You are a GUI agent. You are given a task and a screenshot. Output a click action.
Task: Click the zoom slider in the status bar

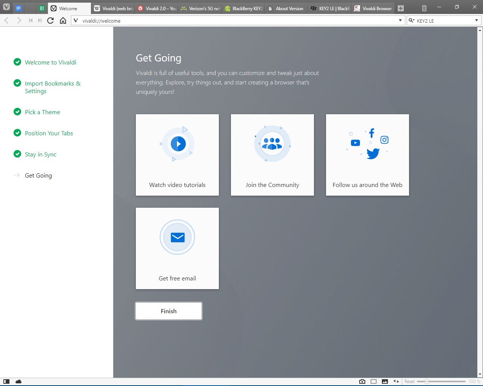[441, 381]
